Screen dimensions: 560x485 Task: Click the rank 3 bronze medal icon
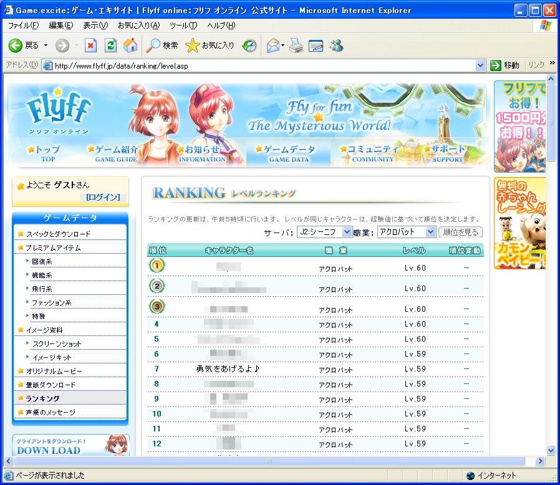click(x=157, y=307)
